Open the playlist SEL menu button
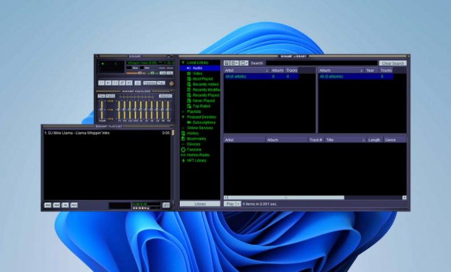451x272 pixels. point(65,205)
